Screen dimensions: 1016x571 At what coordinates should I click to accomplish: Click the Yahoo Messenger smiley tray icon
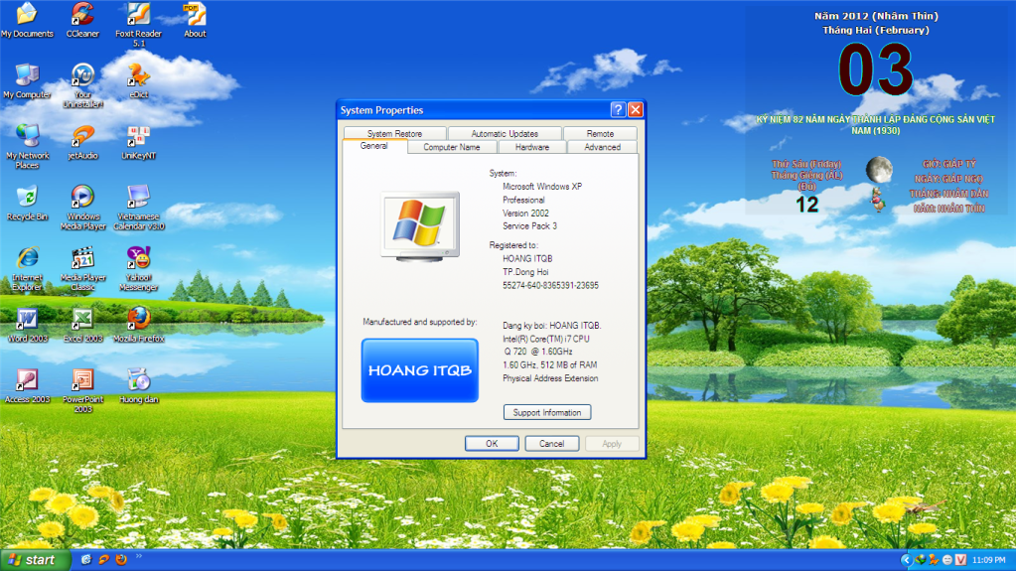(946, 559)
